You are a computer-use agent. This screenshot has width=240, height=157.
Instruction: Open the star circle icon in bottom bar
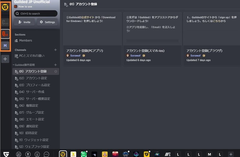pyautogui.click(x=28, y=154)
